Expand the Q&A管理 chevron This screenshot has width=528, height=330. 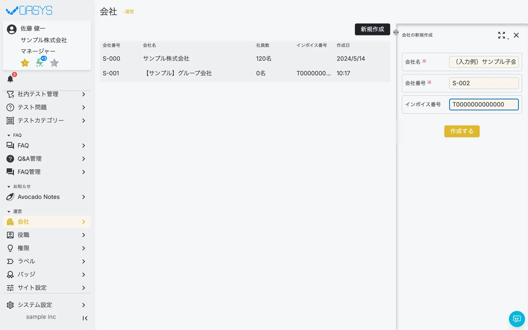84,159
